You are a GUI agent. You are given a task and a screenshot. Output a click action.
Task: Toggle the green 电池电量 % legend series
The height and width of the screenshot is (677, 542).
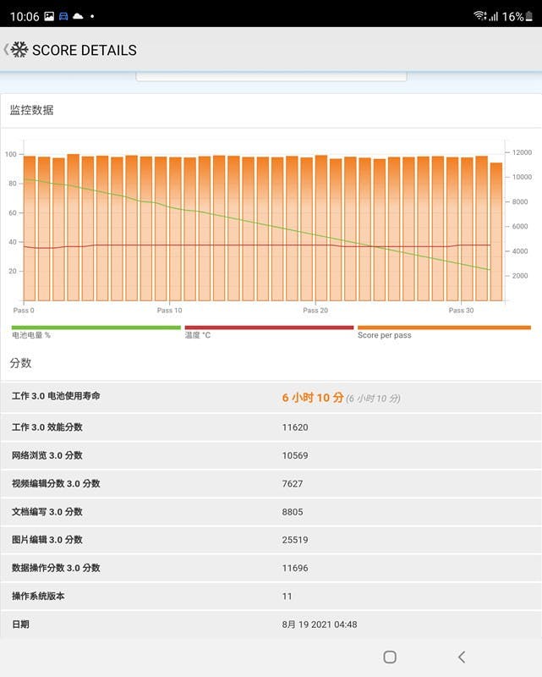coord(96,332)
